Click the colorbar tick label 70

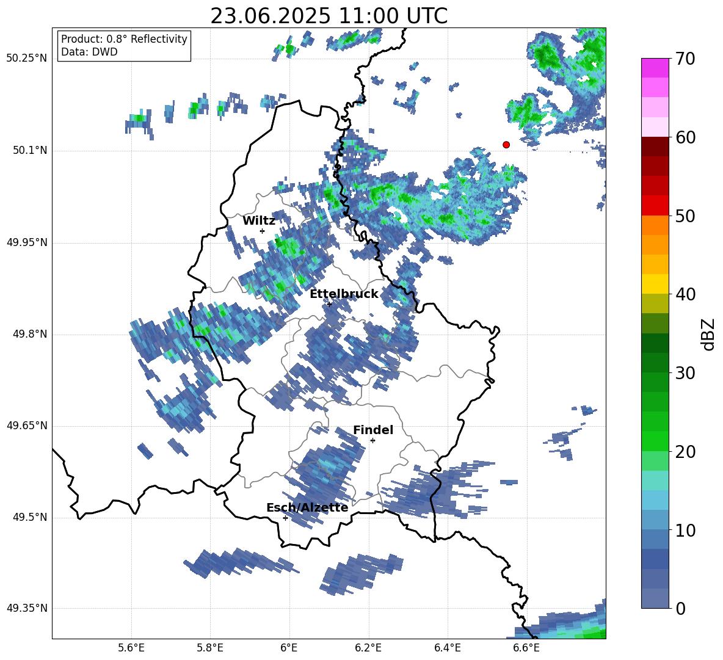(685, 59)
